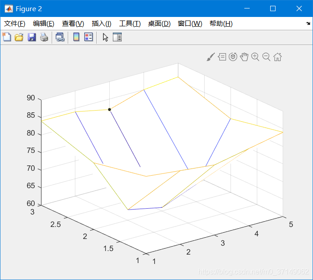
Task: Click the z-axis tick label 60
Action: pyautogui.click(x=31, y=203)
